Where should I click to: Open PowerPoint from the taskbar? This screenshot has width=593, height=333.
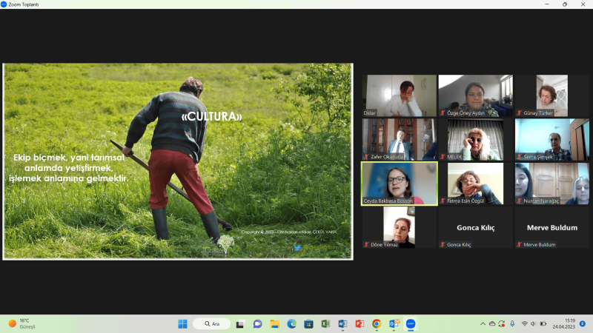[360, 324]
